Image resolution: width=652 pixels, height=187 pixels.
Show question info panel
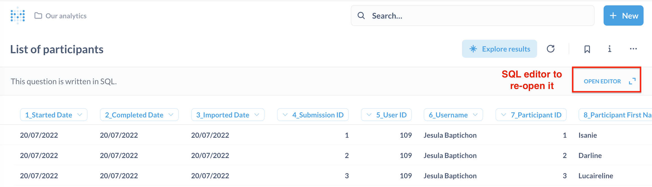click(609, 49)
